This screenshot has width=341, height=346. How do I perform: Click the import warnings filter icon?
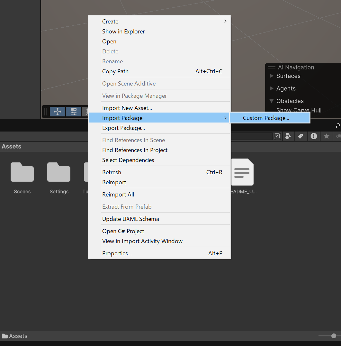pos(314,136)
